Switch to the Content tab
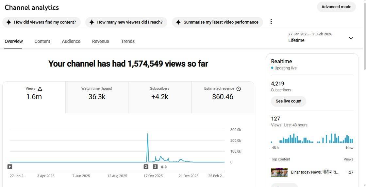The width and height of the screenshot is (366, 187). pos(42,41)
